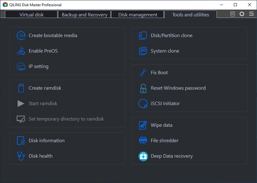
Task: Open Create bootable media text link
Action: tap(53, 36)
